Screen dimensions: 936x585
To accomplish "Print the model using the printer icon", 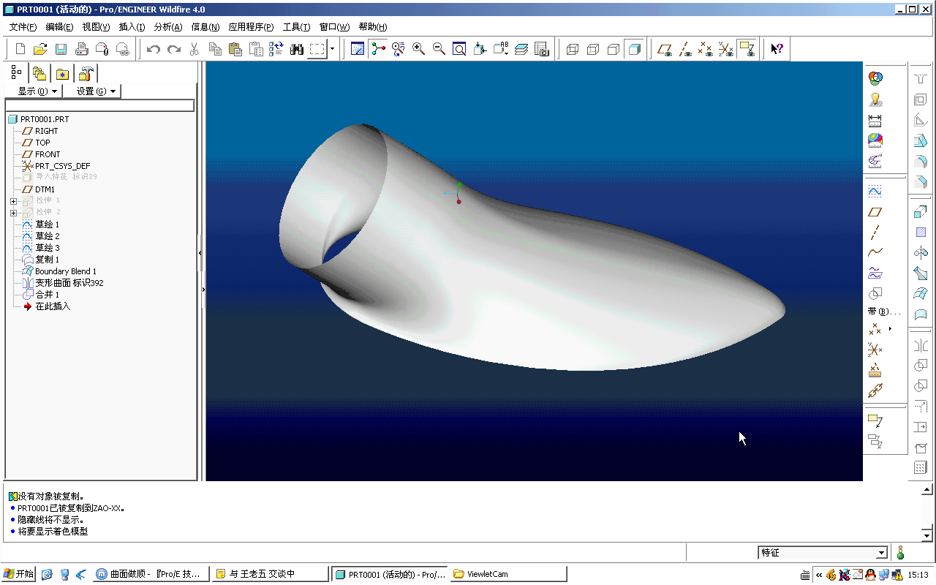I will click(x=82, y=49).
